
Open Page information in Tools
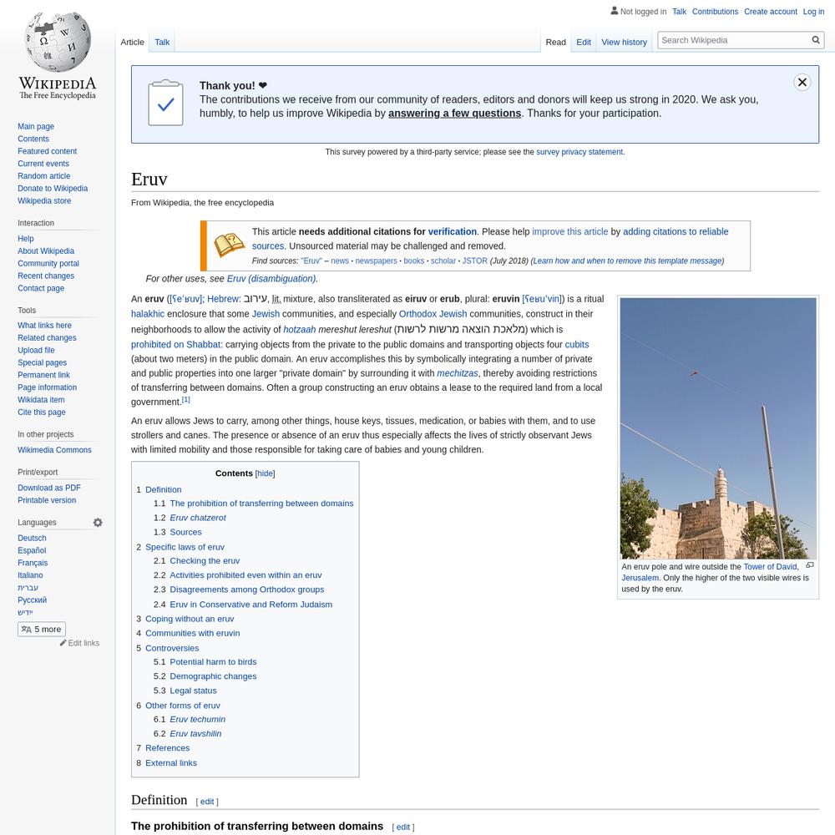click(x=47, y=387)
